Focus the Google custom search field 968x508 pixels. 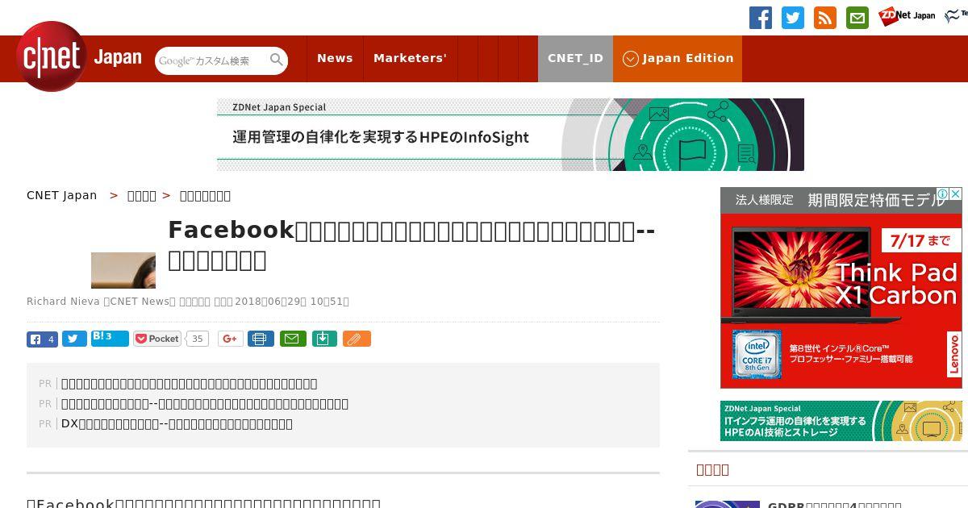click(x=211, y=60)
